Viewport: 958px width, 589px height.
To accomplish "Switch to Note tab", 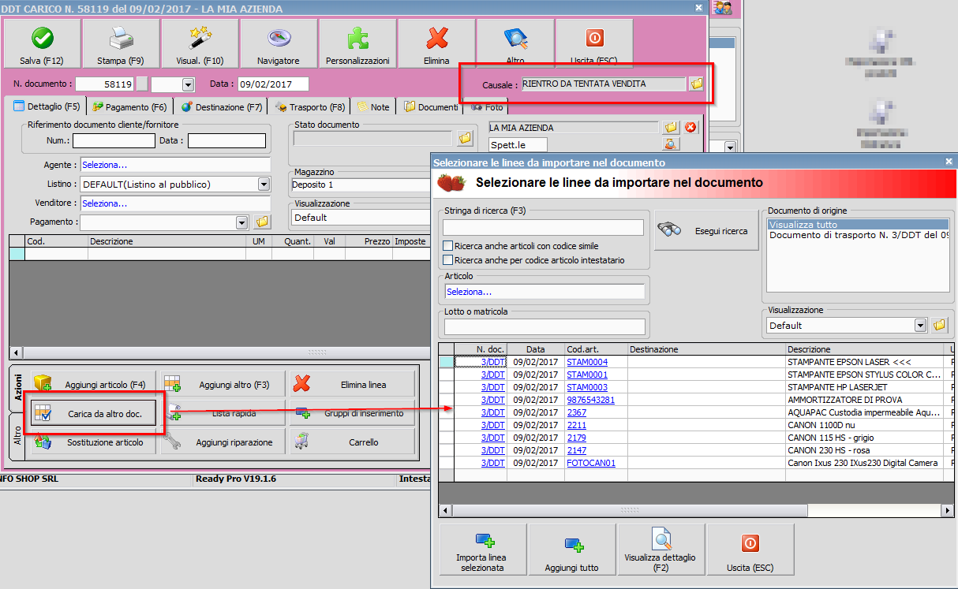I will click(373, 106).
